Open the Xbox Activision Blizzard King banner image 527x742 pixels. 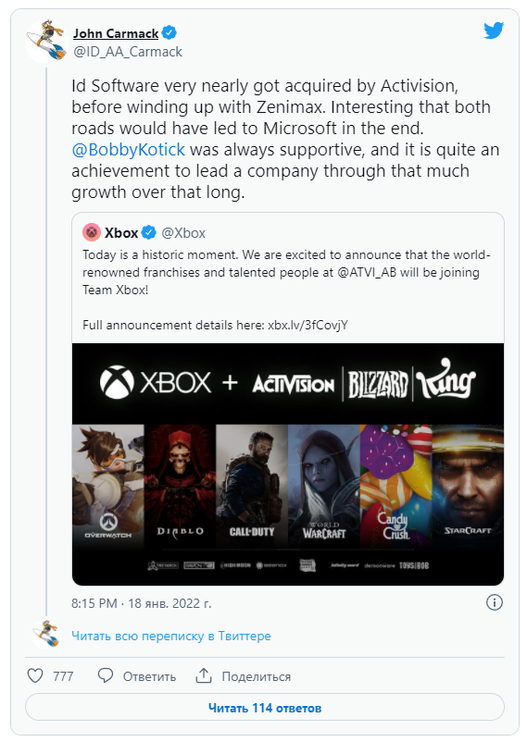pyautogui.click(x=288, y=464)
